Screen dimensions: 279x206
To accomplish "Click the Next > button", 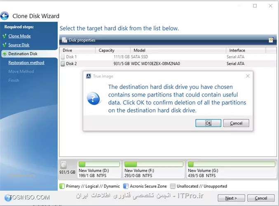I will point(231,198).
